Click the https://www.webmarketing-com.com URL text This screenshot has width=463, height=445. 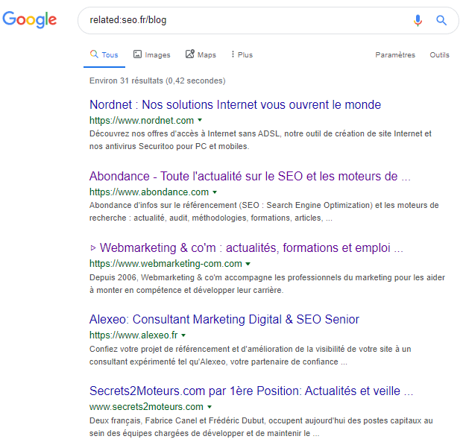point(166,264)
